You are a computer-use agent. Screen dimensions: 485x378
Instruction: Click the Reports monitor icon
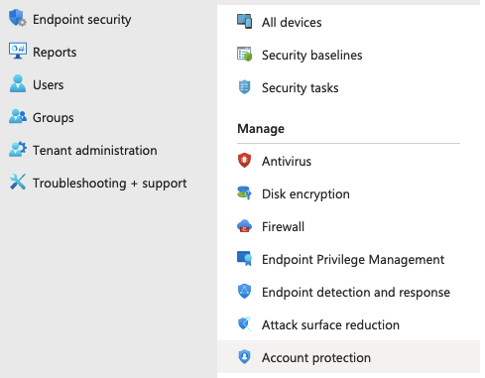[x=18, y=51]
